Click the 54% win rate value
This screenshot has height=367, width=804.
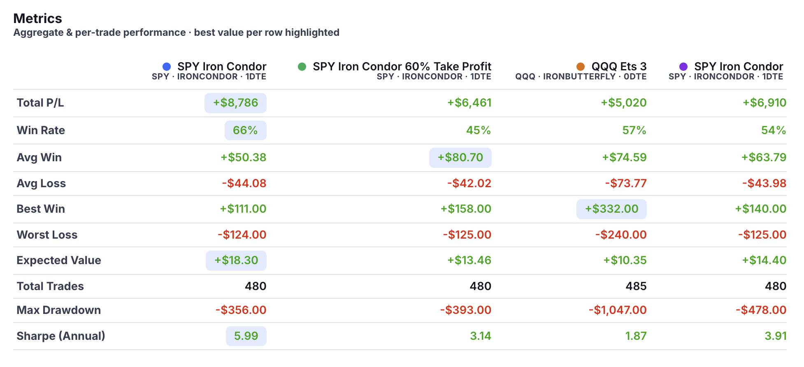774,130
